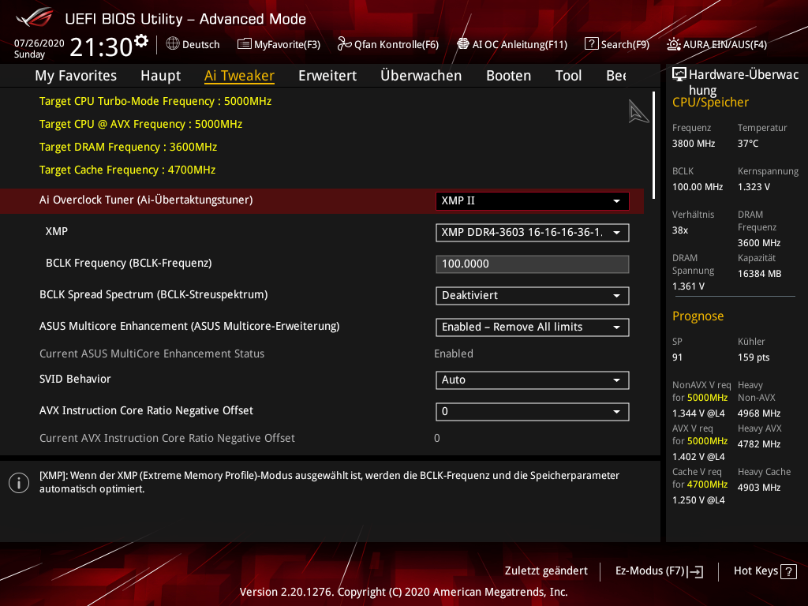Open AI OC Anleitung brain icon
The image size is (808, 606).
(x=463, y=44)
